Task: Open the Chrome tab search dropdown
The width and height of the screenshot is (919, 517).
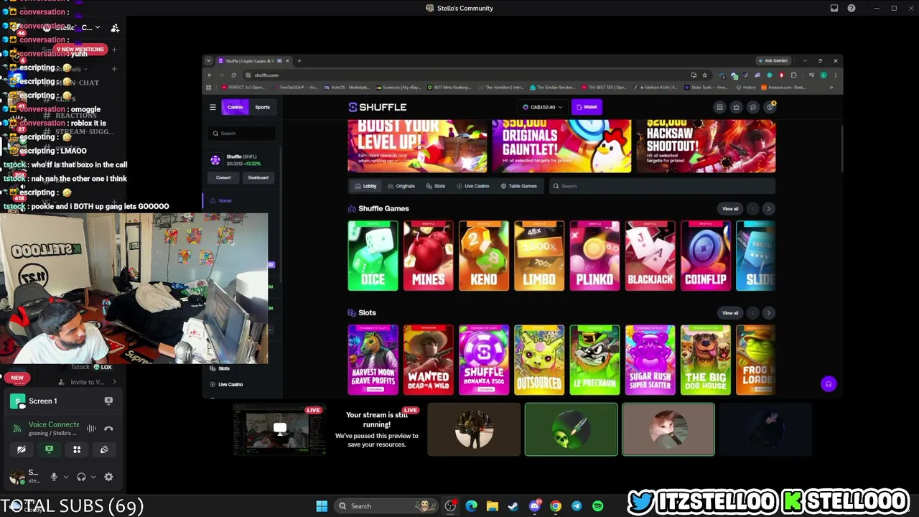Action: coord(208,61)
